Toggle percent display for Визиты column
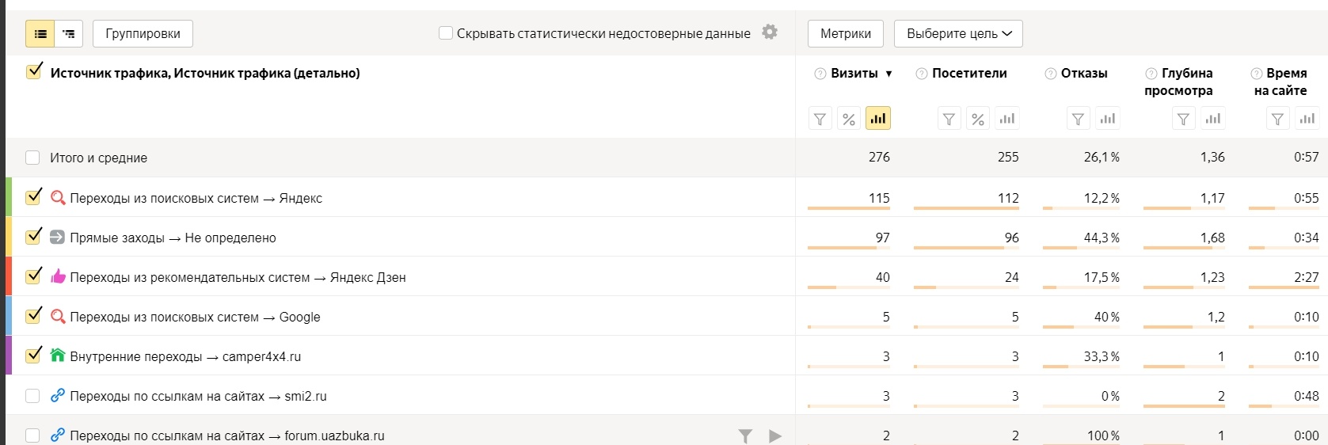 coord(848,119)
